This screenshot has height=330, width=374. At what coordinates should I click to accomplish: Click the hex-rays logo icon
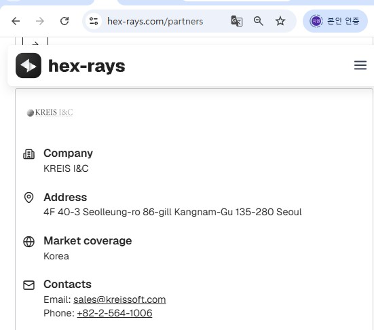point(29,66)
